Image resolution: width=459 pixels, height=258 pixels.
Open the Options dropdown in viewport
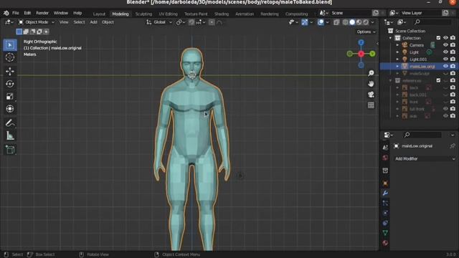[366, 32]
